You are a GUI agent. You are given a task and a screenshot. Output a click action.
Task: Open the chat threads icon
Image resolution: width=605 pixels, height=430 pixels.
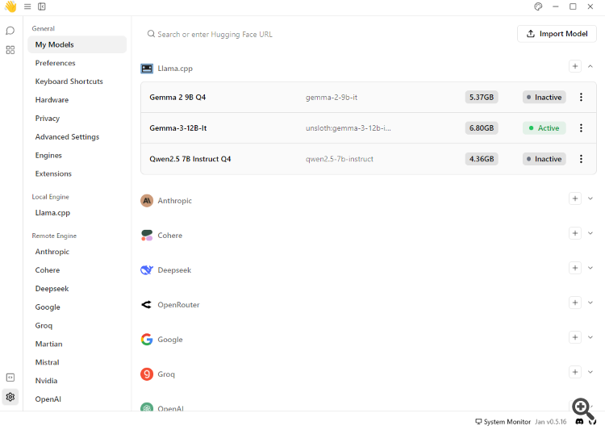point(10,31)
